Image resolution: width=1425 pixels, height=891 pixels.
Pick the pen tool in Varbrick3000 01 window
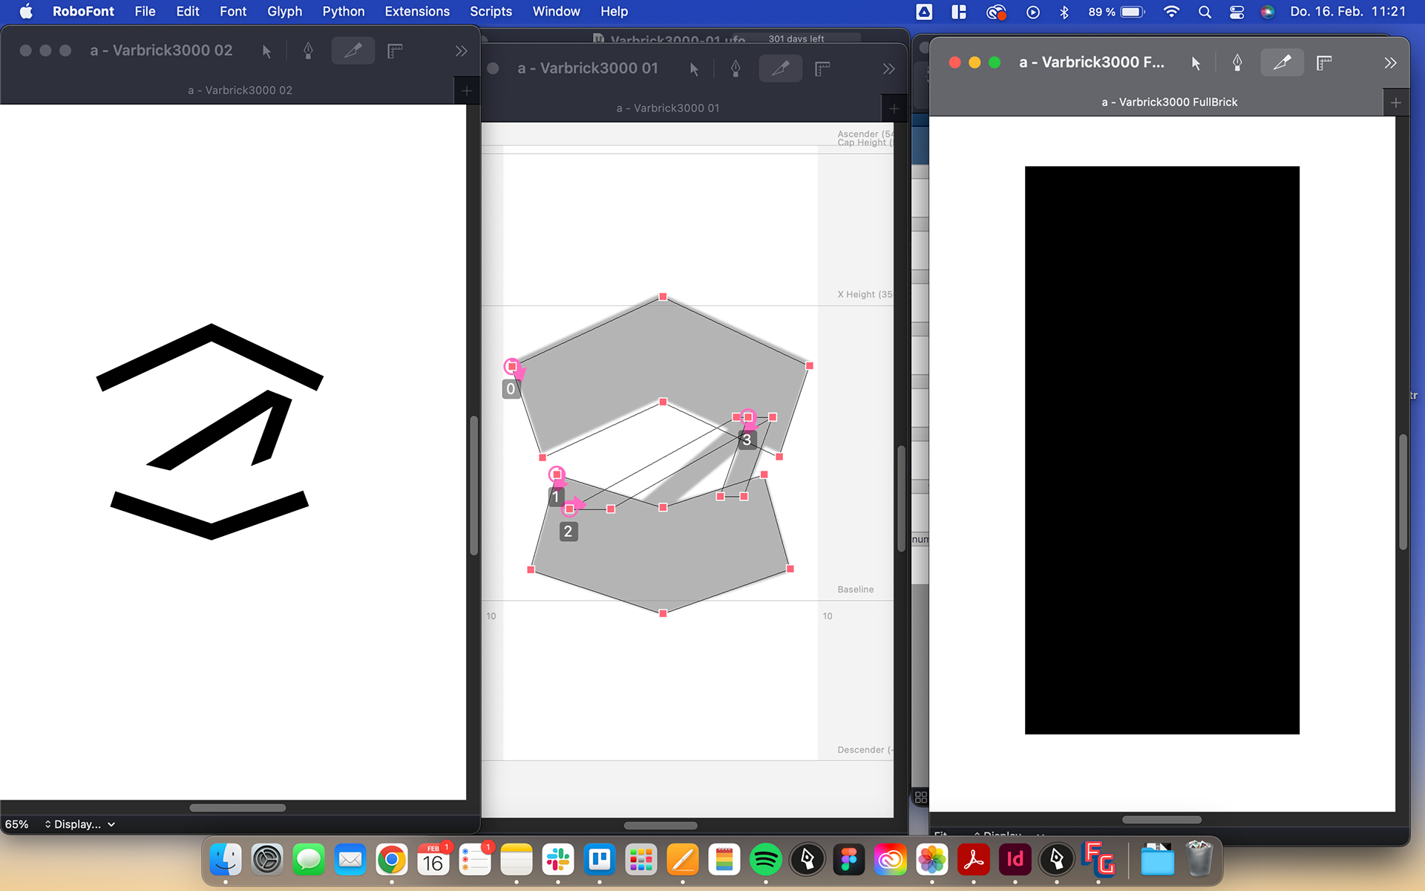(x=736, y=69)
